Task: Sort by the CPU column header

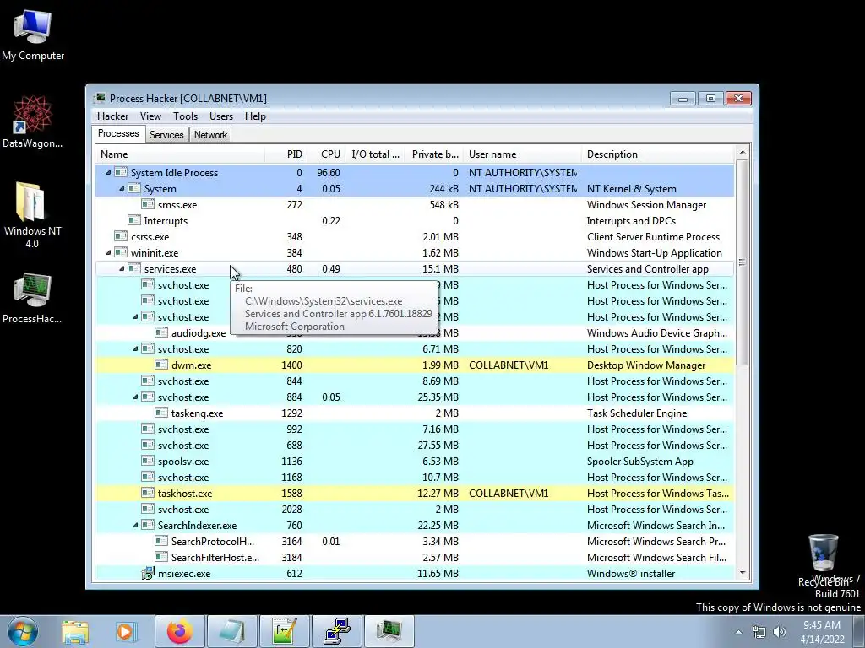Action: click(x=327, y=154)
